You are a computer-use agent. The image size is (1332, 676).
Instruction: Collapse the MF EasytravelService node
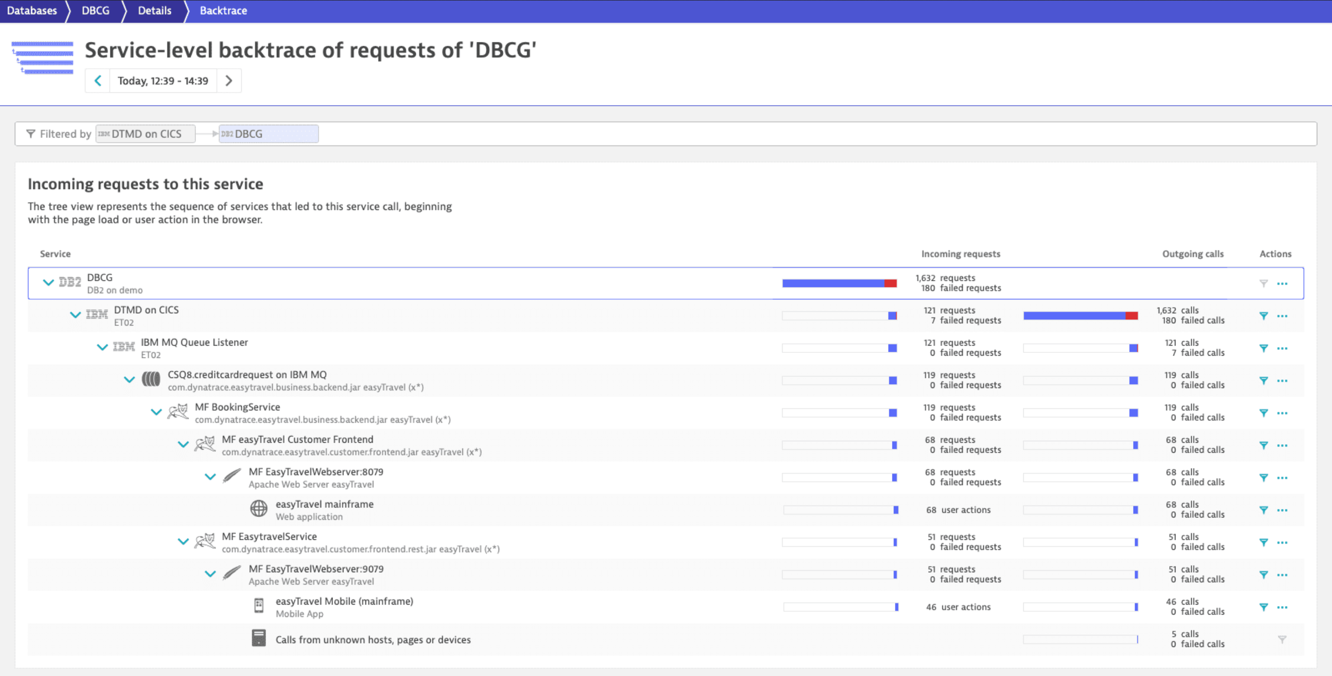point(183,541)
